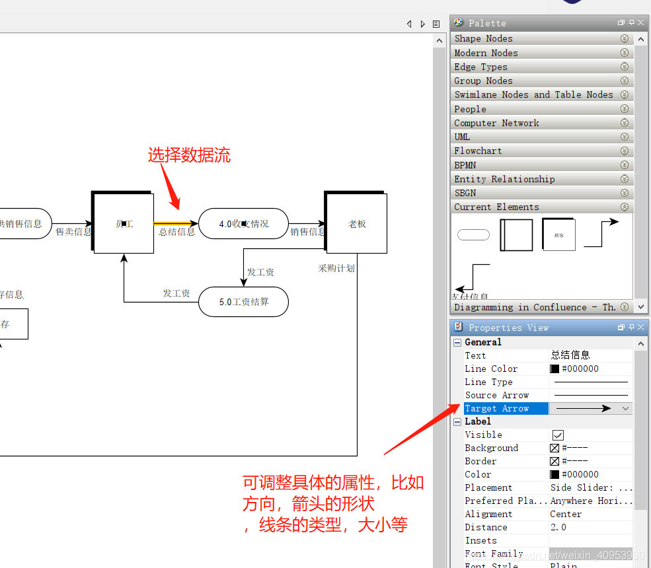The height and width of the screenshot is (568, 651).
Task: Click the list view icon in the editor toolbar
Action: tap(436, 23)
